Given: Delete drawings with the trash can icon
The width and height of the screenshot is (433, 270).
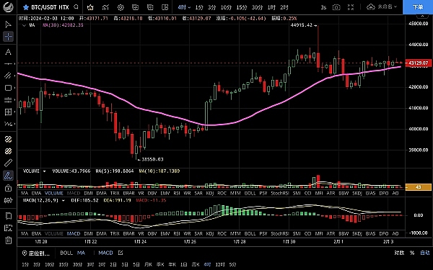Looking at the screenshot, I should click(8, 240).
